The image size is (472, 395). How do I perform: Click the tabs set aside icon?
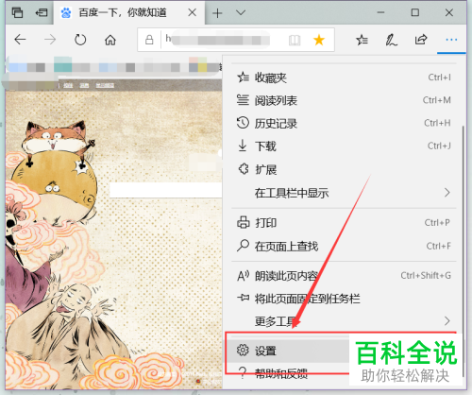point(17,12)
